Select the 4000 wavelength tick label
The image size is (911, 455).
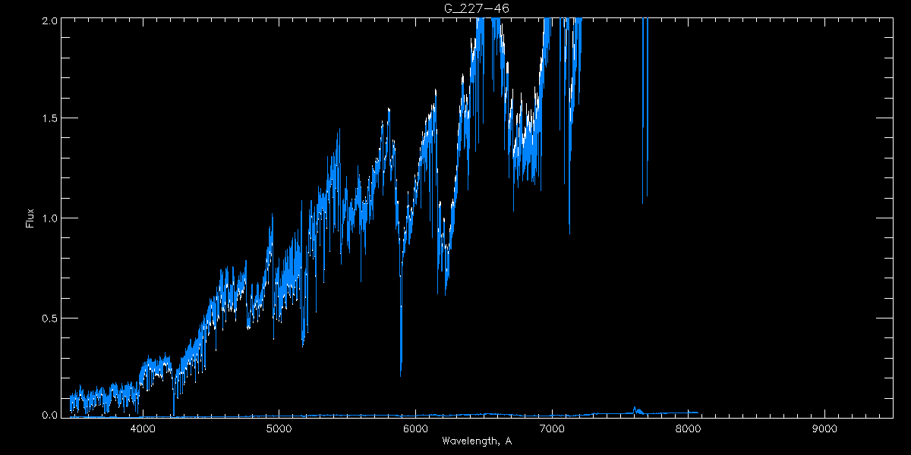coord(143,429)
